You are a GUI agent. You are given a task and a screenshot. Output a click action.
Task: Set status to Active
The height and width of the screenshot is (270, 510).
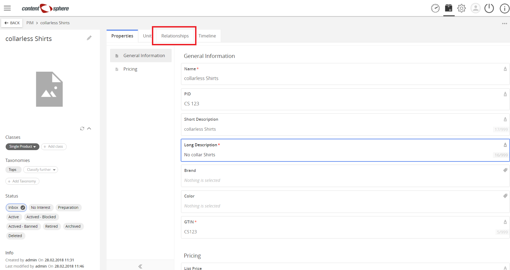(14, 217)
